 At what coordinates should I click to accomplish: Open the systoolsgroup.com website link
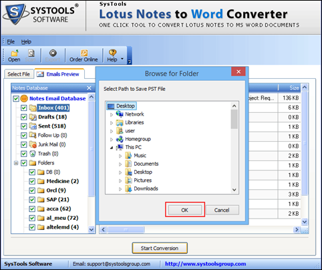point(205,264)
